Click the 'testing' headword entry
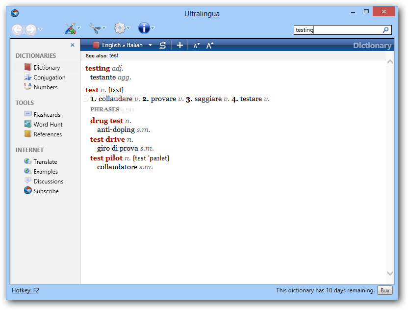 click(x=98, y=68)
